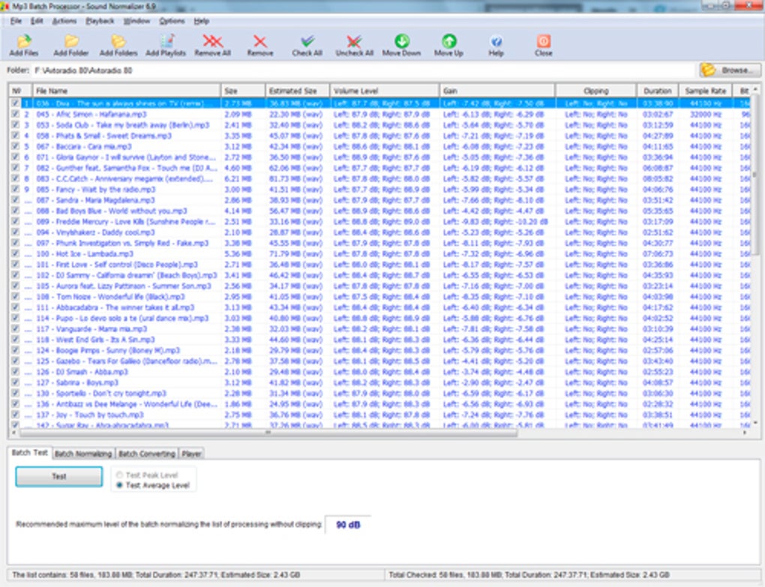Start the batch Test button
The width and height of the screenshot is (765, 587).
click(x=59, y=476)
